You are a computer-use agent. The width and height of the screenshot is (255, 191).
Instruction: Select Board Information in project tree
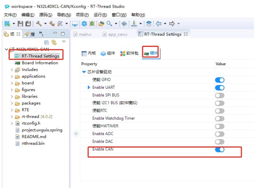[36, 63]
